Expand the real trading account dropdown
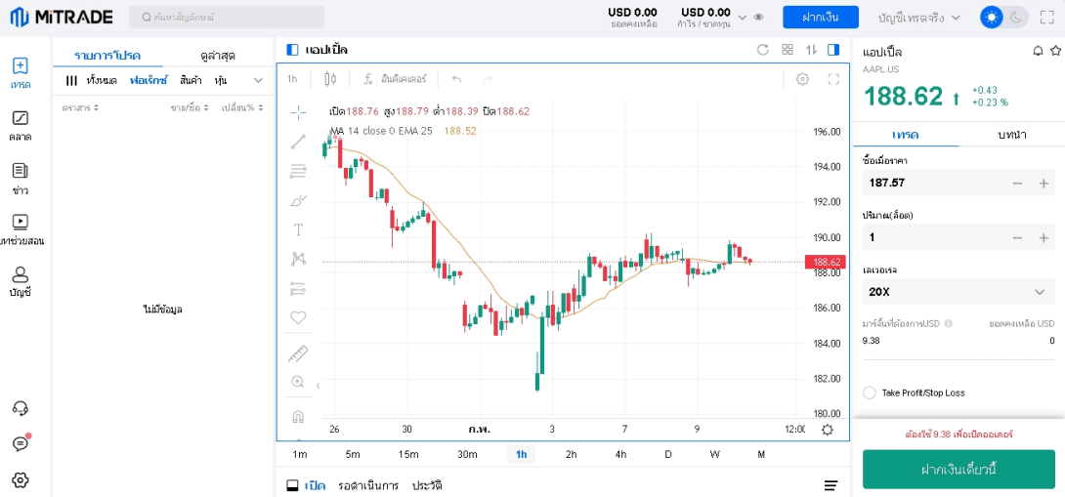 coord(919,18)
